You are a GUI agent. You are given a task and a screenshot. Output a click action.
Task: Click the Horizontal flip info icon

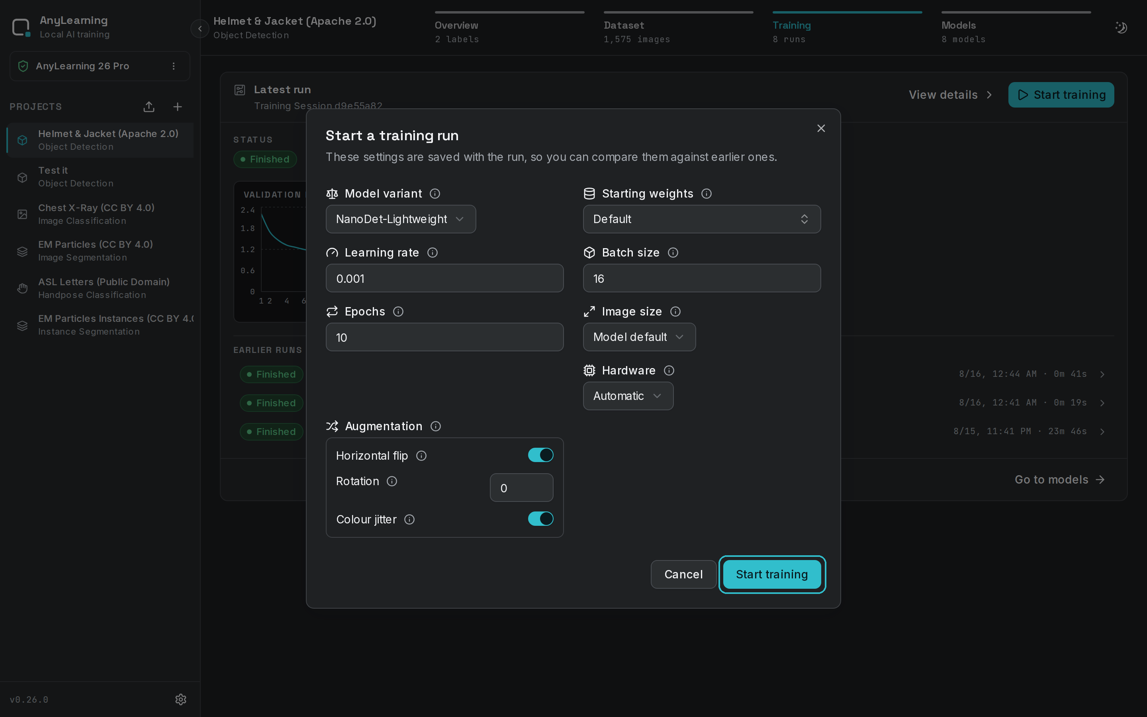pyautogui.click(x=421, y=456)
